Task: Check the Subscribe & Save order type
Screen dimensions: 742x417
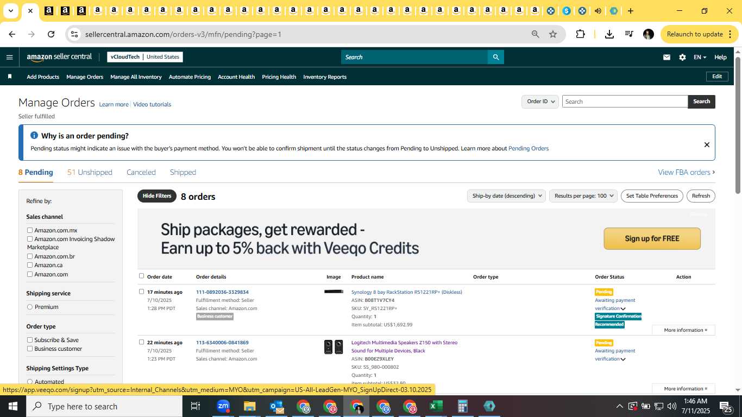Action: point(30,340)
